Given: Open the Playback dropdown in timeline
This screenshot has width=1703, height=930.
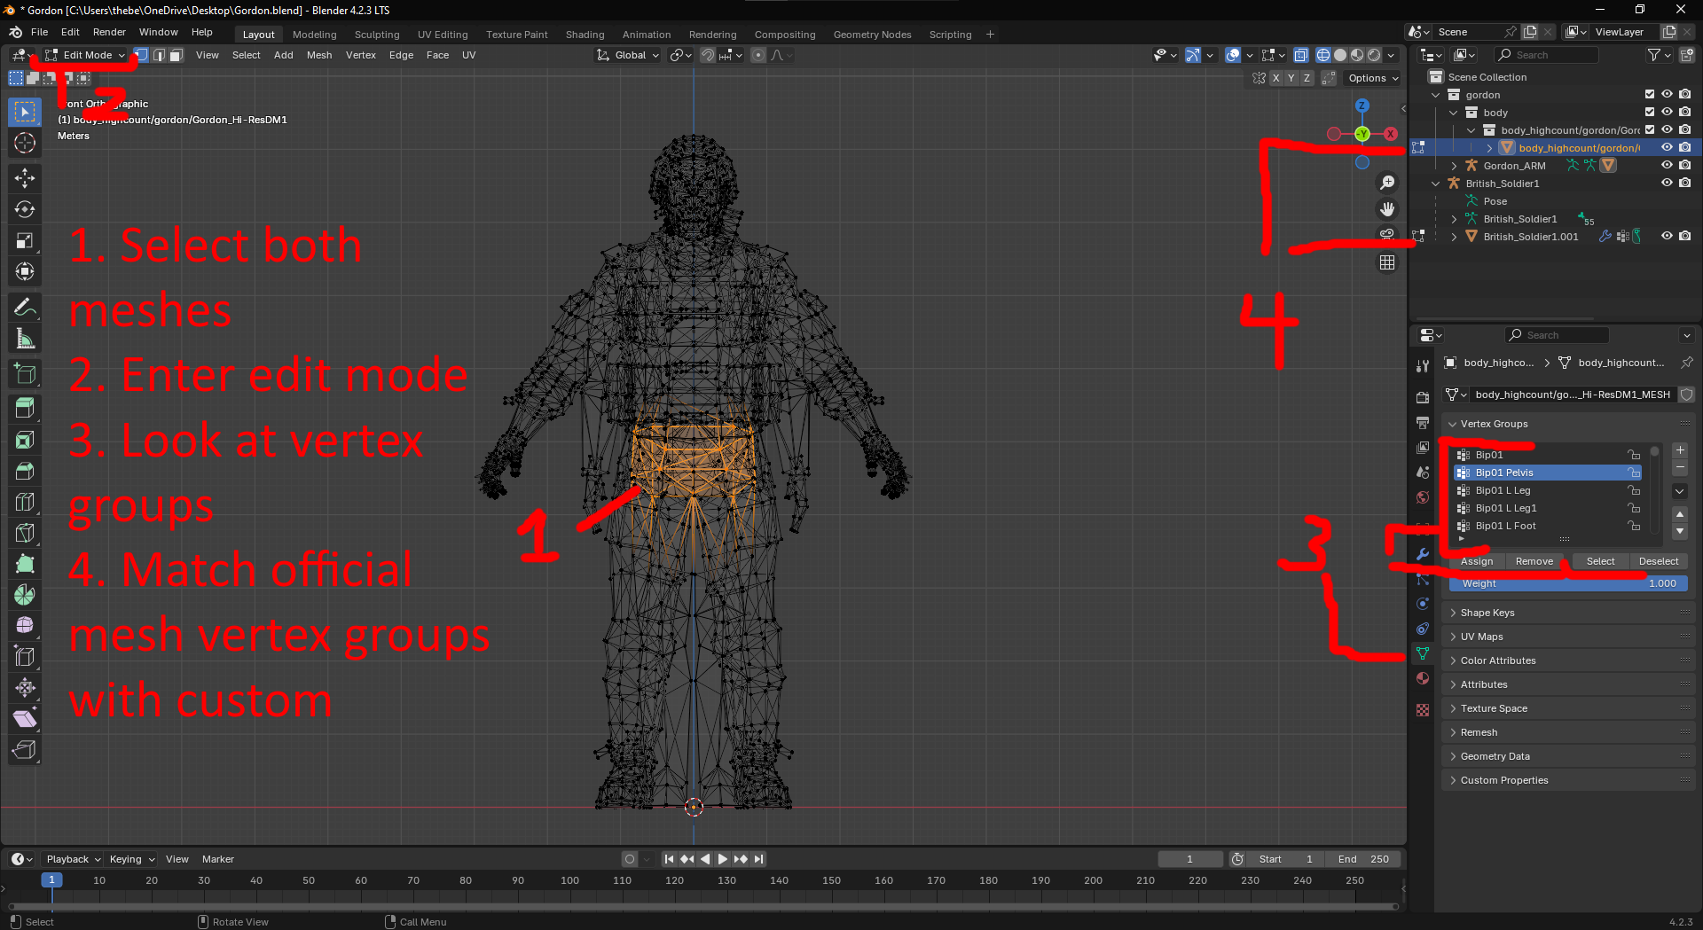Looking at the screenshot, I should pos(73,859).
